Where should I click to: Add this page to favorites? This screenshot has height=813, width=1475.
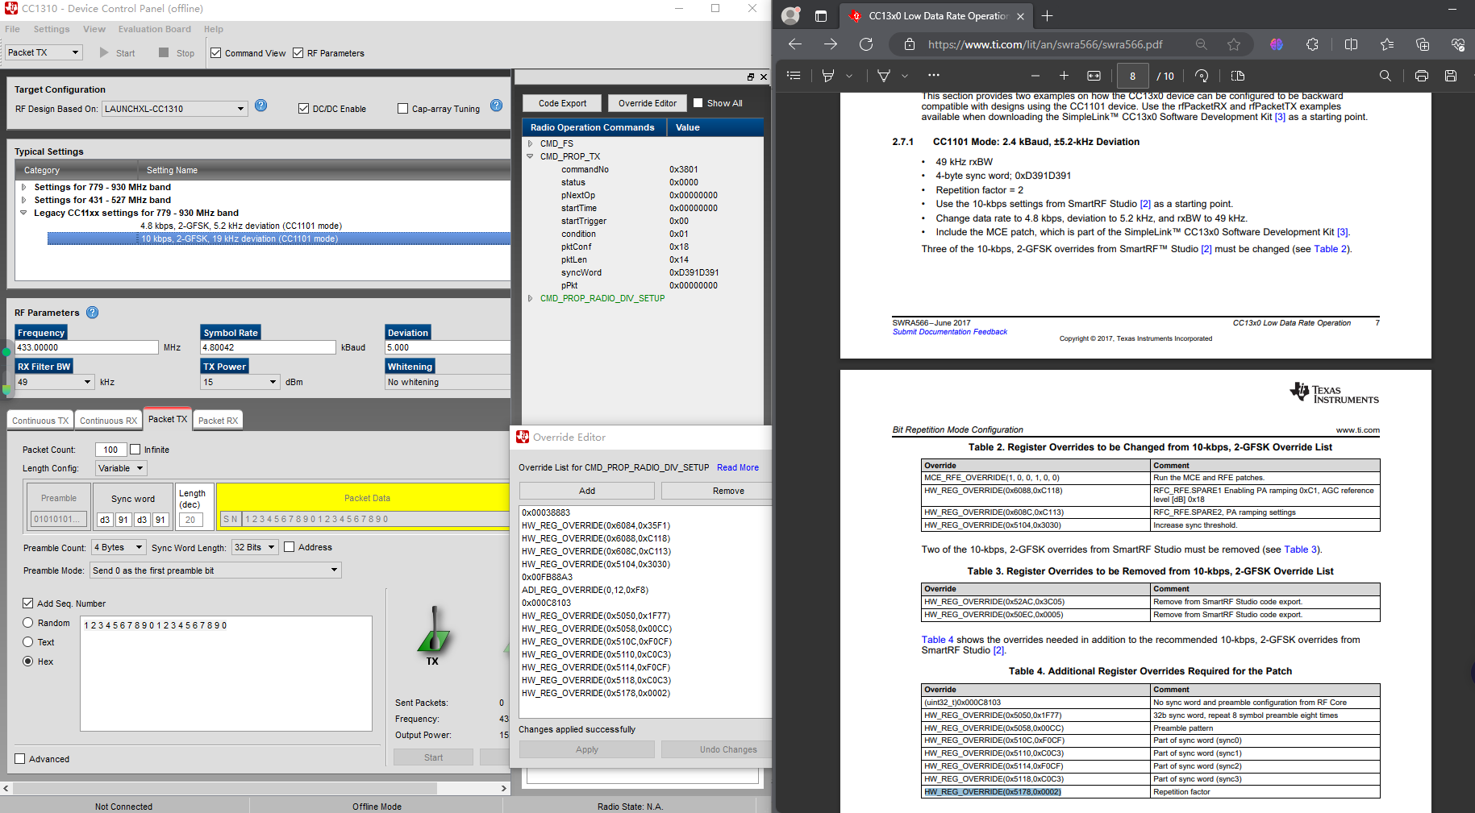pos(1234,44)
